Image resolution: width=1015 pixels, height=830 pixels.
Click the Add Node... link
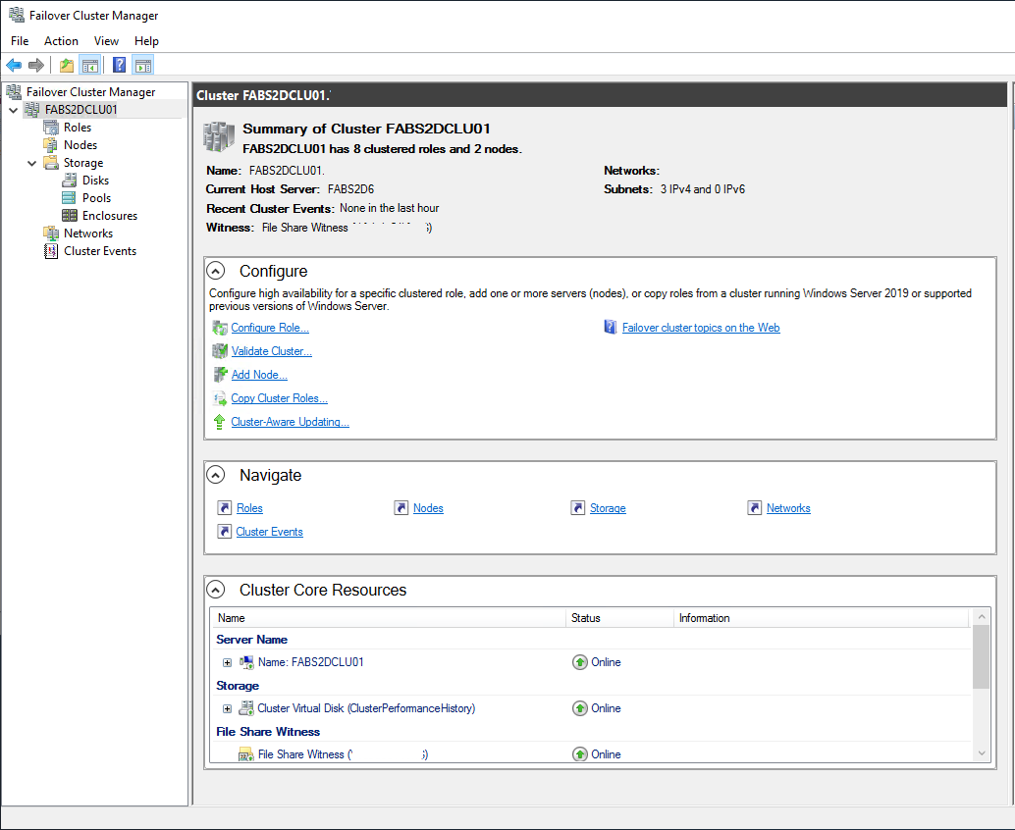pos(259,375)
